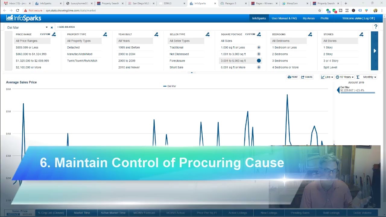
Task: Select All Price Ranges filter
Action: (x=32, y=41)
